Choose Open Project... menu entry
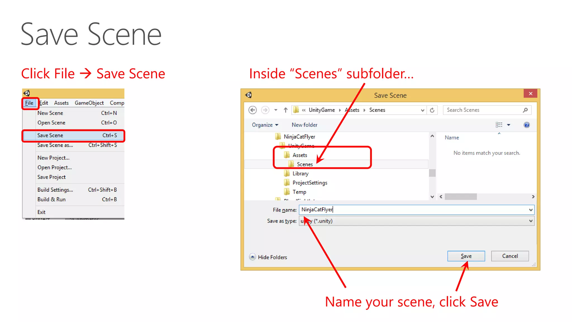The height and width of the screenshot is (322, 572). [77, 167]
